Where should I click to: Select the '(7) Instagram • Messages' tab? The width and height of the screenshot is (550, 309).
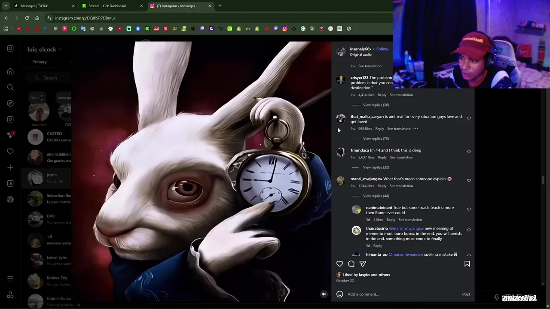pyautogui.click(x=180, y=6)
